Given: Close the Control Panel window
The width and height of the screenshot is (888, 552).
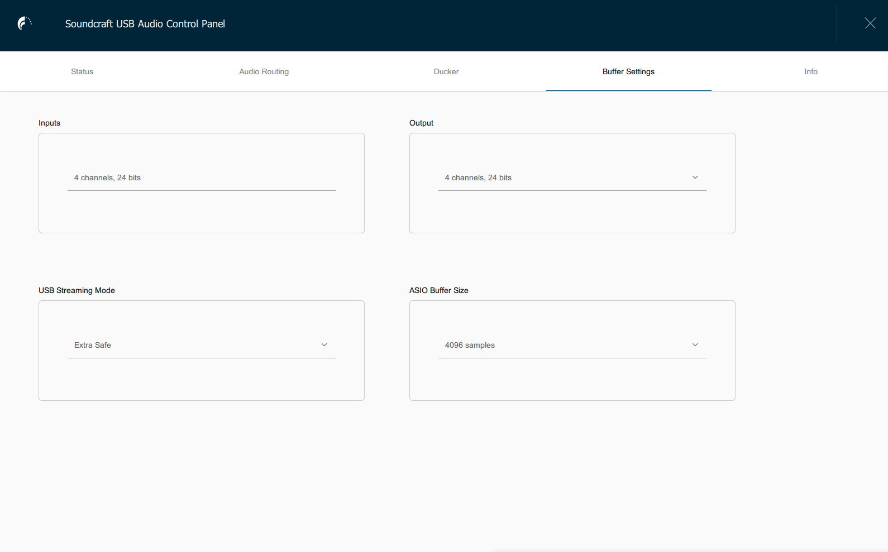Looking at the screenshot, I should (870, 23).
